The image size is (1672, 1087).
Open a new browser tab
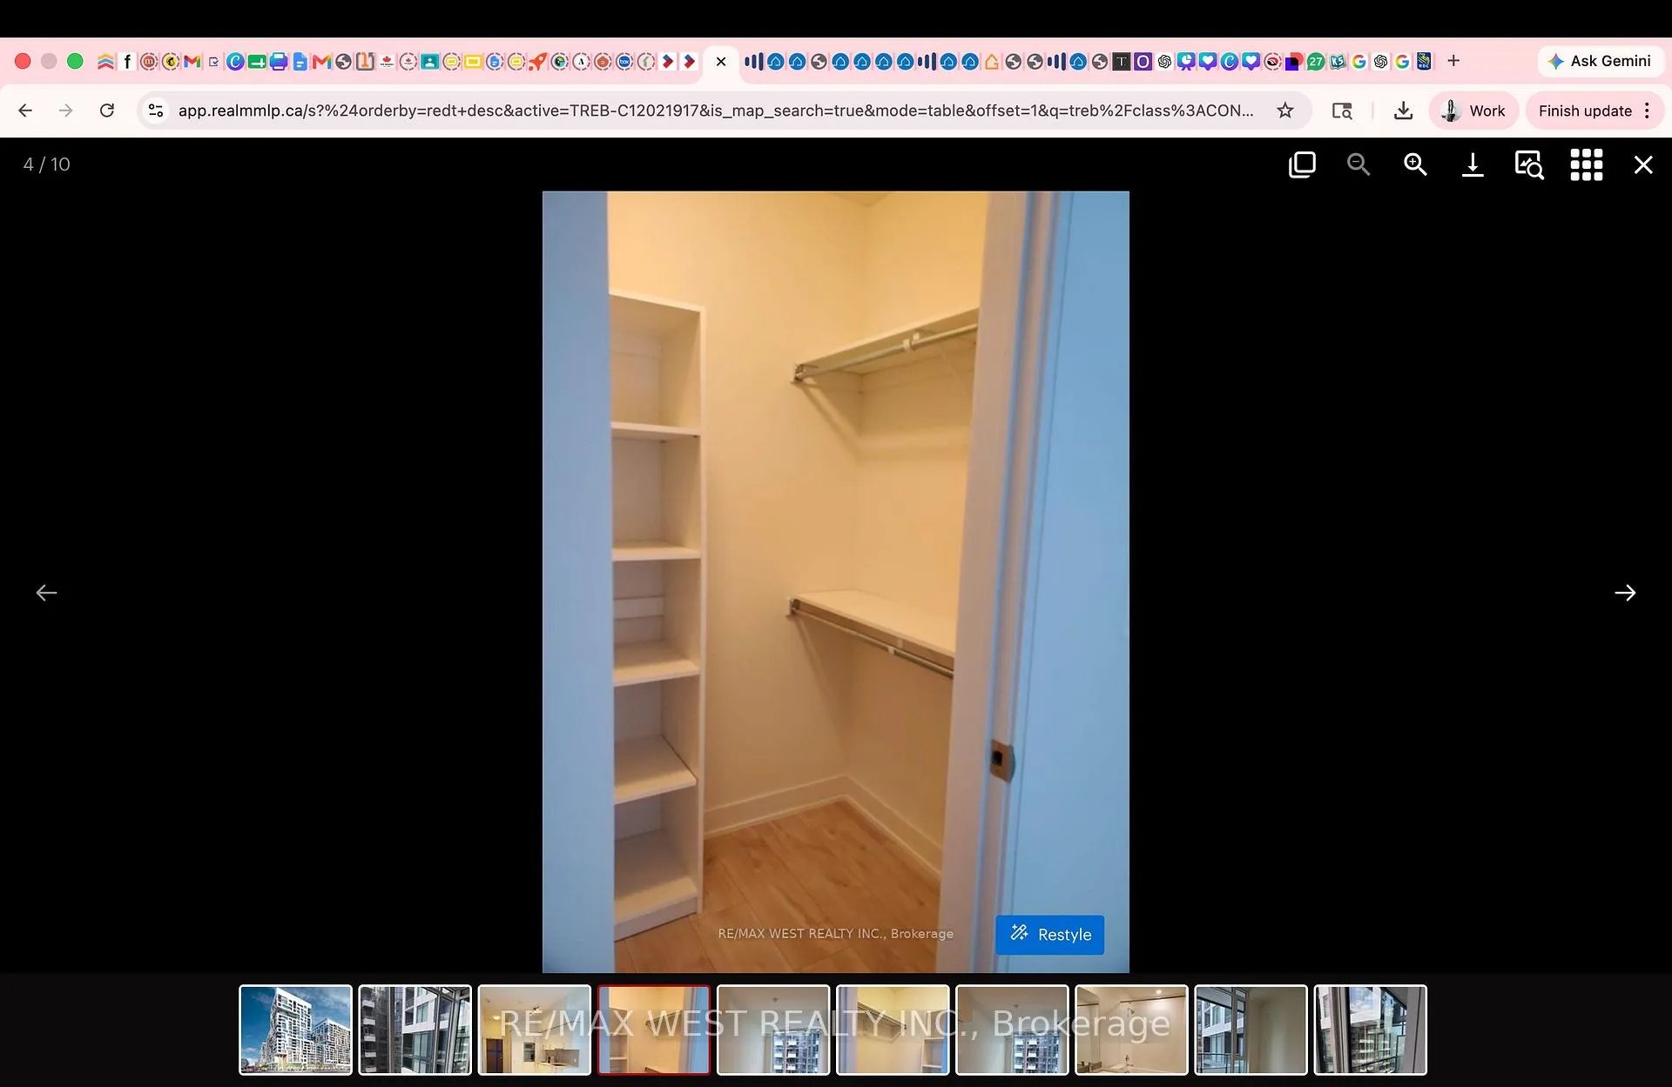tap(1453, 61)
